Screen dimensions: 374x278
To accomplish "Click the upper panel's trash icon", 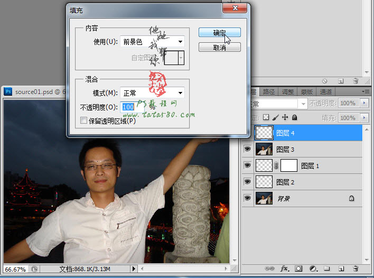I will (356, 81).
